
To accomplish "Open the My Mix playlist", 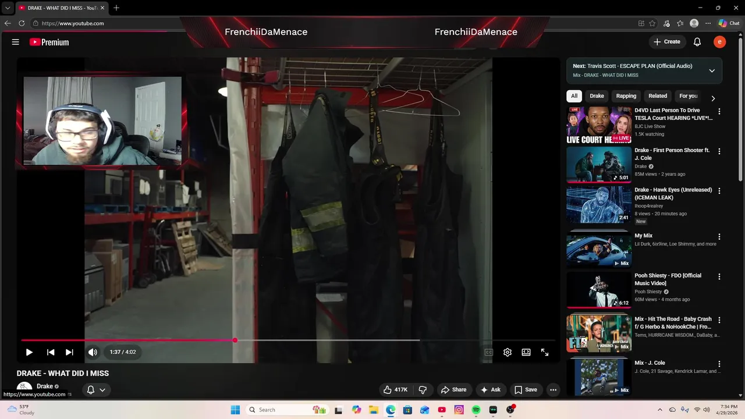I will tap(599, 250).
